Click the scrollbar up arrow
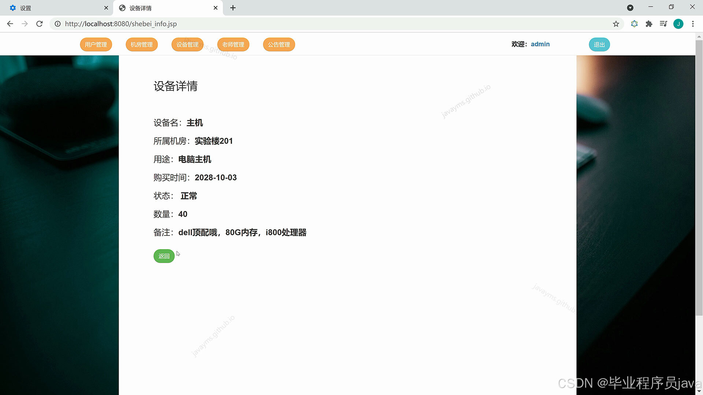This screenshot has height=395, width=703. [x=699, y=37]
